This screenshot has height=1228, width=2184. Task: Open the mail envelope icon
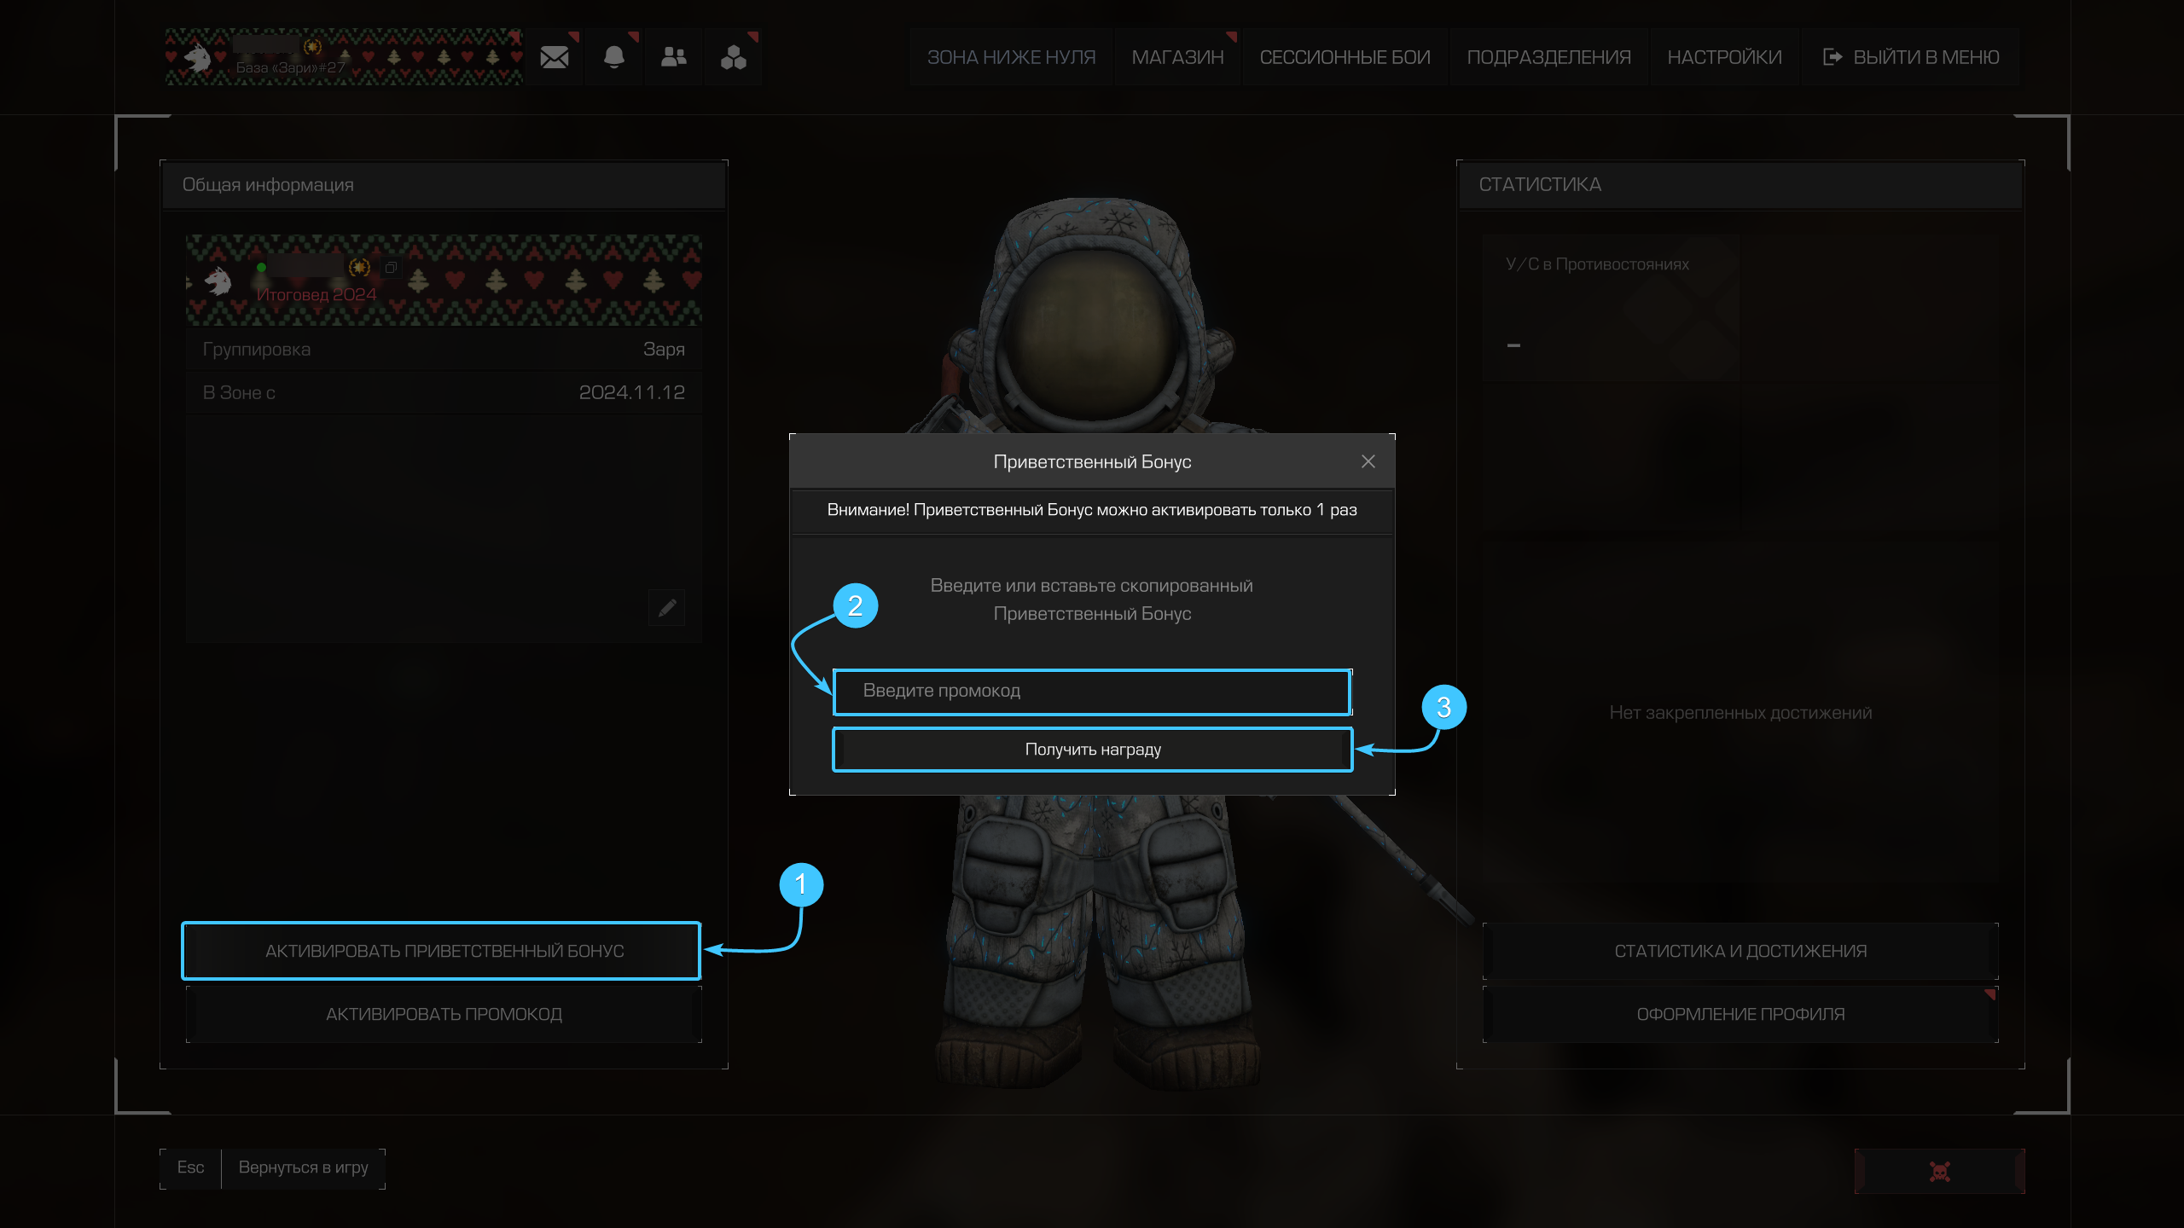(555, 57)
